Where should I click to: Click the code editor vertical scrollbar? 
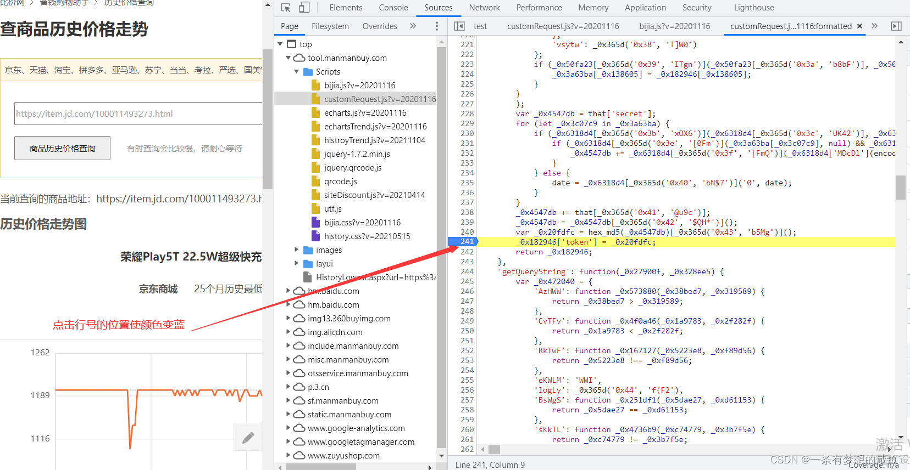tap(901, 188)
